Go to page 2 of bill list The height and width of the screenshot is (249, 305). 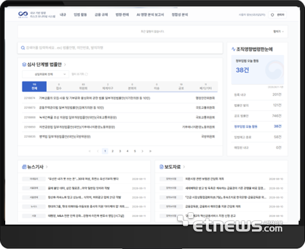pyautogui.click(x=113, y=151)
